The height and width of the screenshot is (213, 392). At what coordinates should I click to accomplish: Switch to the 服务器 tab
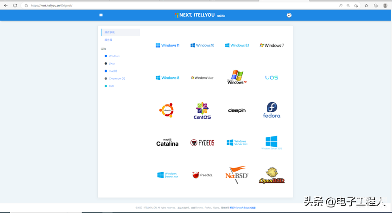tap(108, 40)
